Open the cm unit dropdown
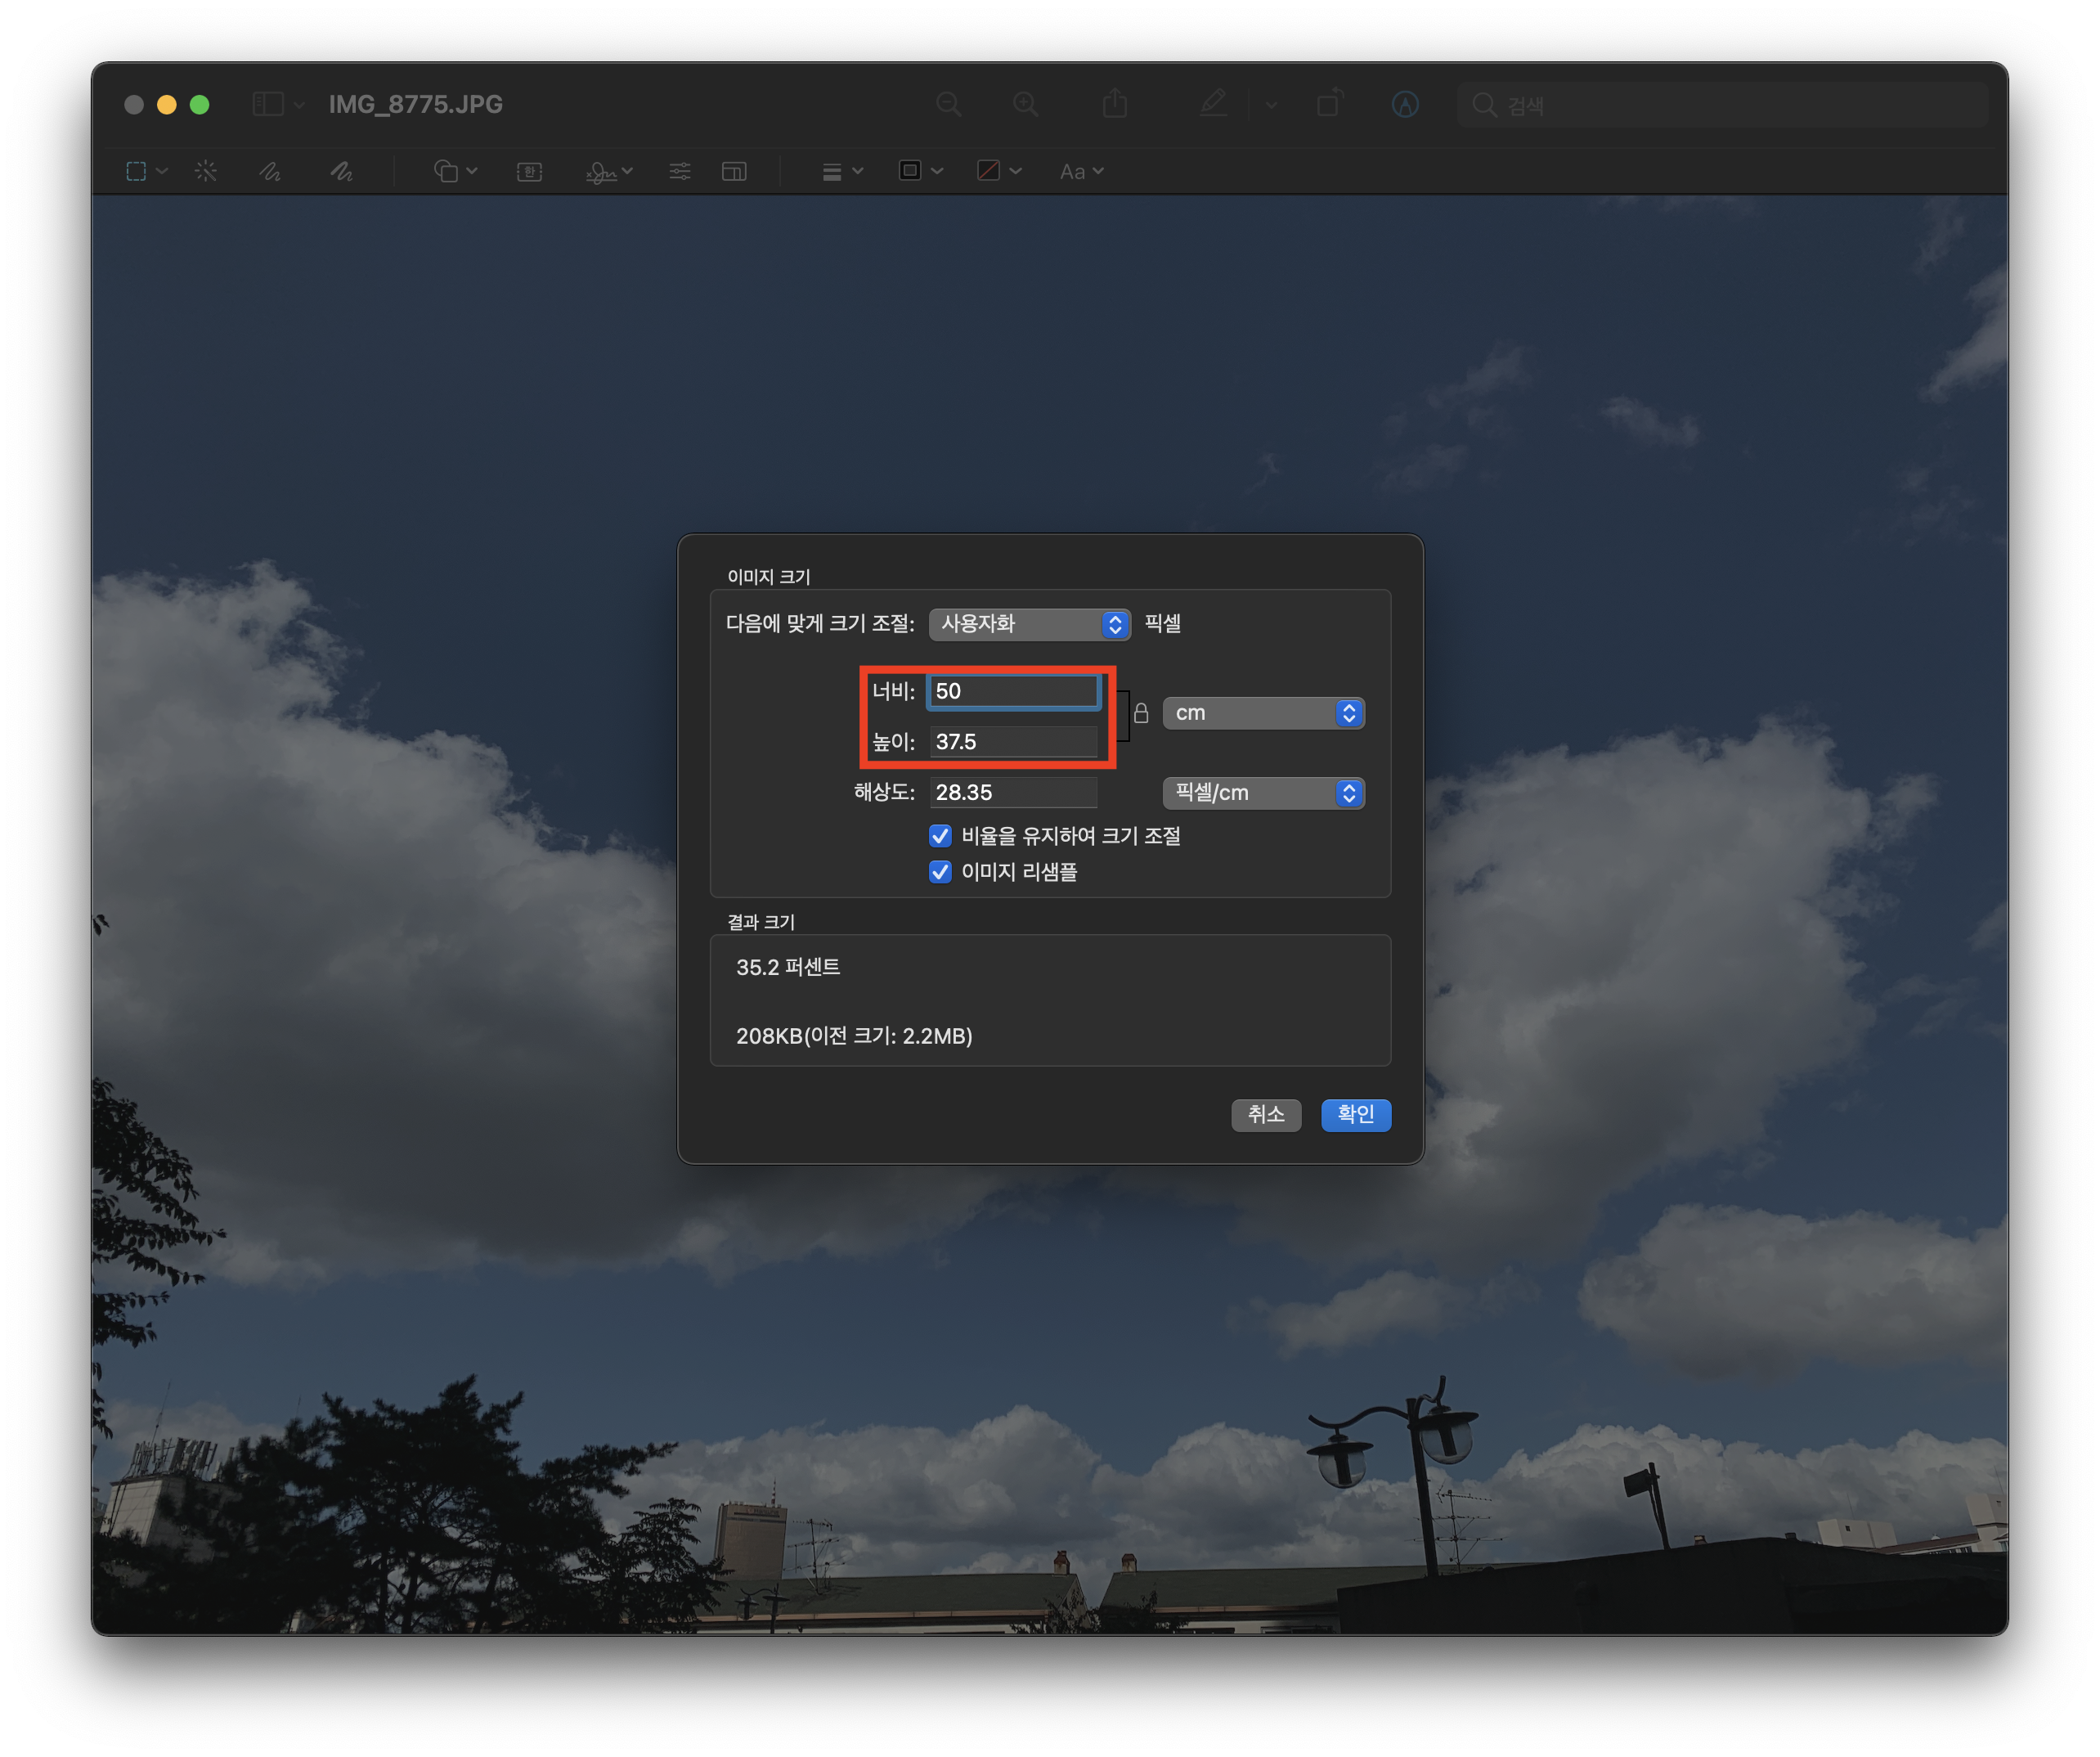The height and width of the screenshot is (1757, 2100). pos(1263,713)
